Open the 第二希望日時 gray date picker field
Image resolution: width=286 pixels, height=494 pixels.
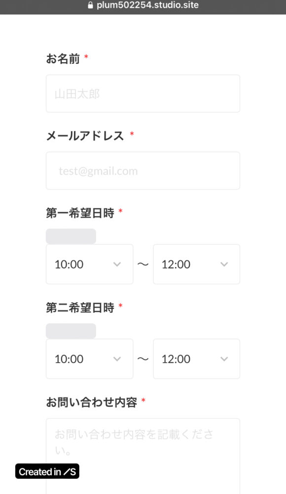(x=71, y=331)
